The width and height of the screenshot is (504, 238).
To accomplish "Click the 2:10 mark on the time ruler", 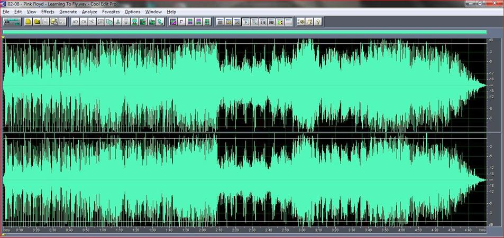I will [x=219, y=230].
